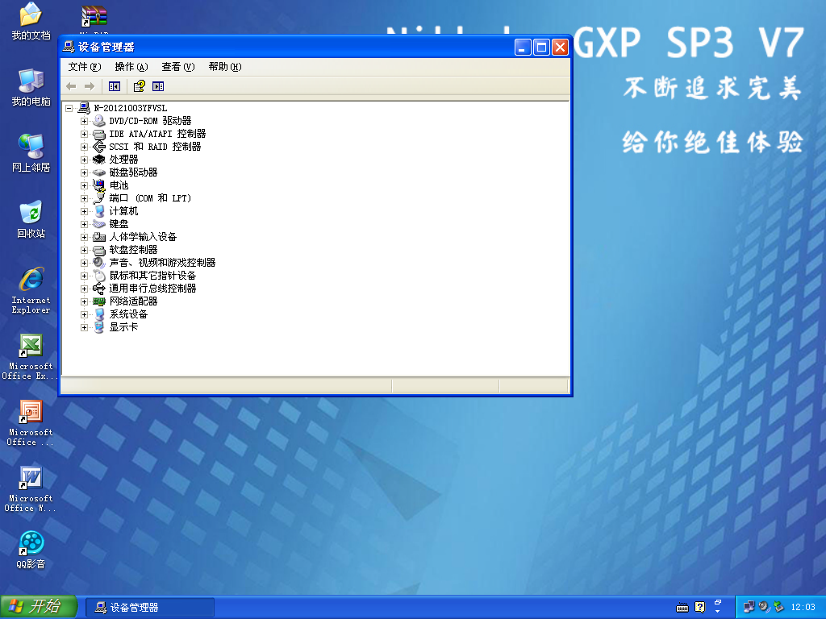Select the Microsoft Office PowerPoint shortcut
The height and width of the screenshot is (619, 826).
[x=30, y=423]
